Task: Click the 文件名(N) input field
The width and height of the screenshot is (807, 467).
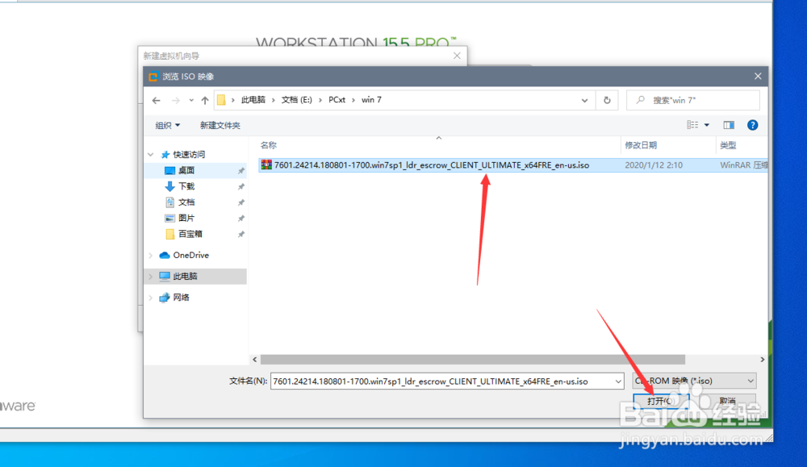Action: click(441, 382)
